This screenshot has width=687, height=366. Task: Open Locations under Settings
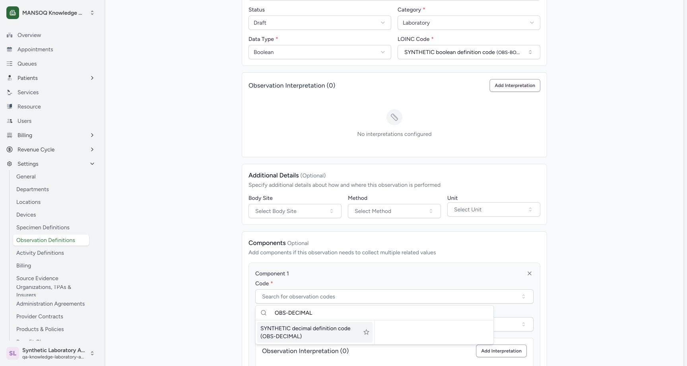(x=29, y=202)
